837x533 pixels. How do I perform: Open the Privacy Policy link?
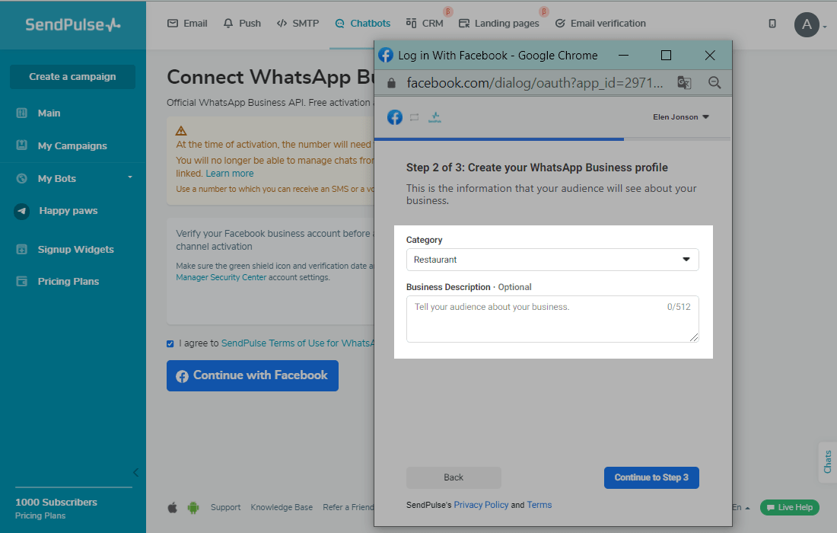coord(481,505)
